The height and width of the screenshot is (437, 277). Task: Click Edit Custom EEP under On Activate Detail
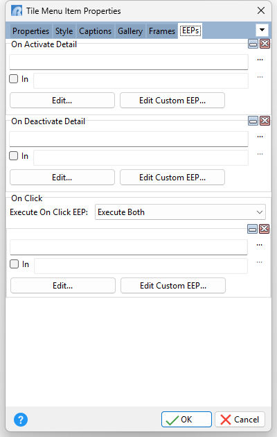[x=172, y=101]
